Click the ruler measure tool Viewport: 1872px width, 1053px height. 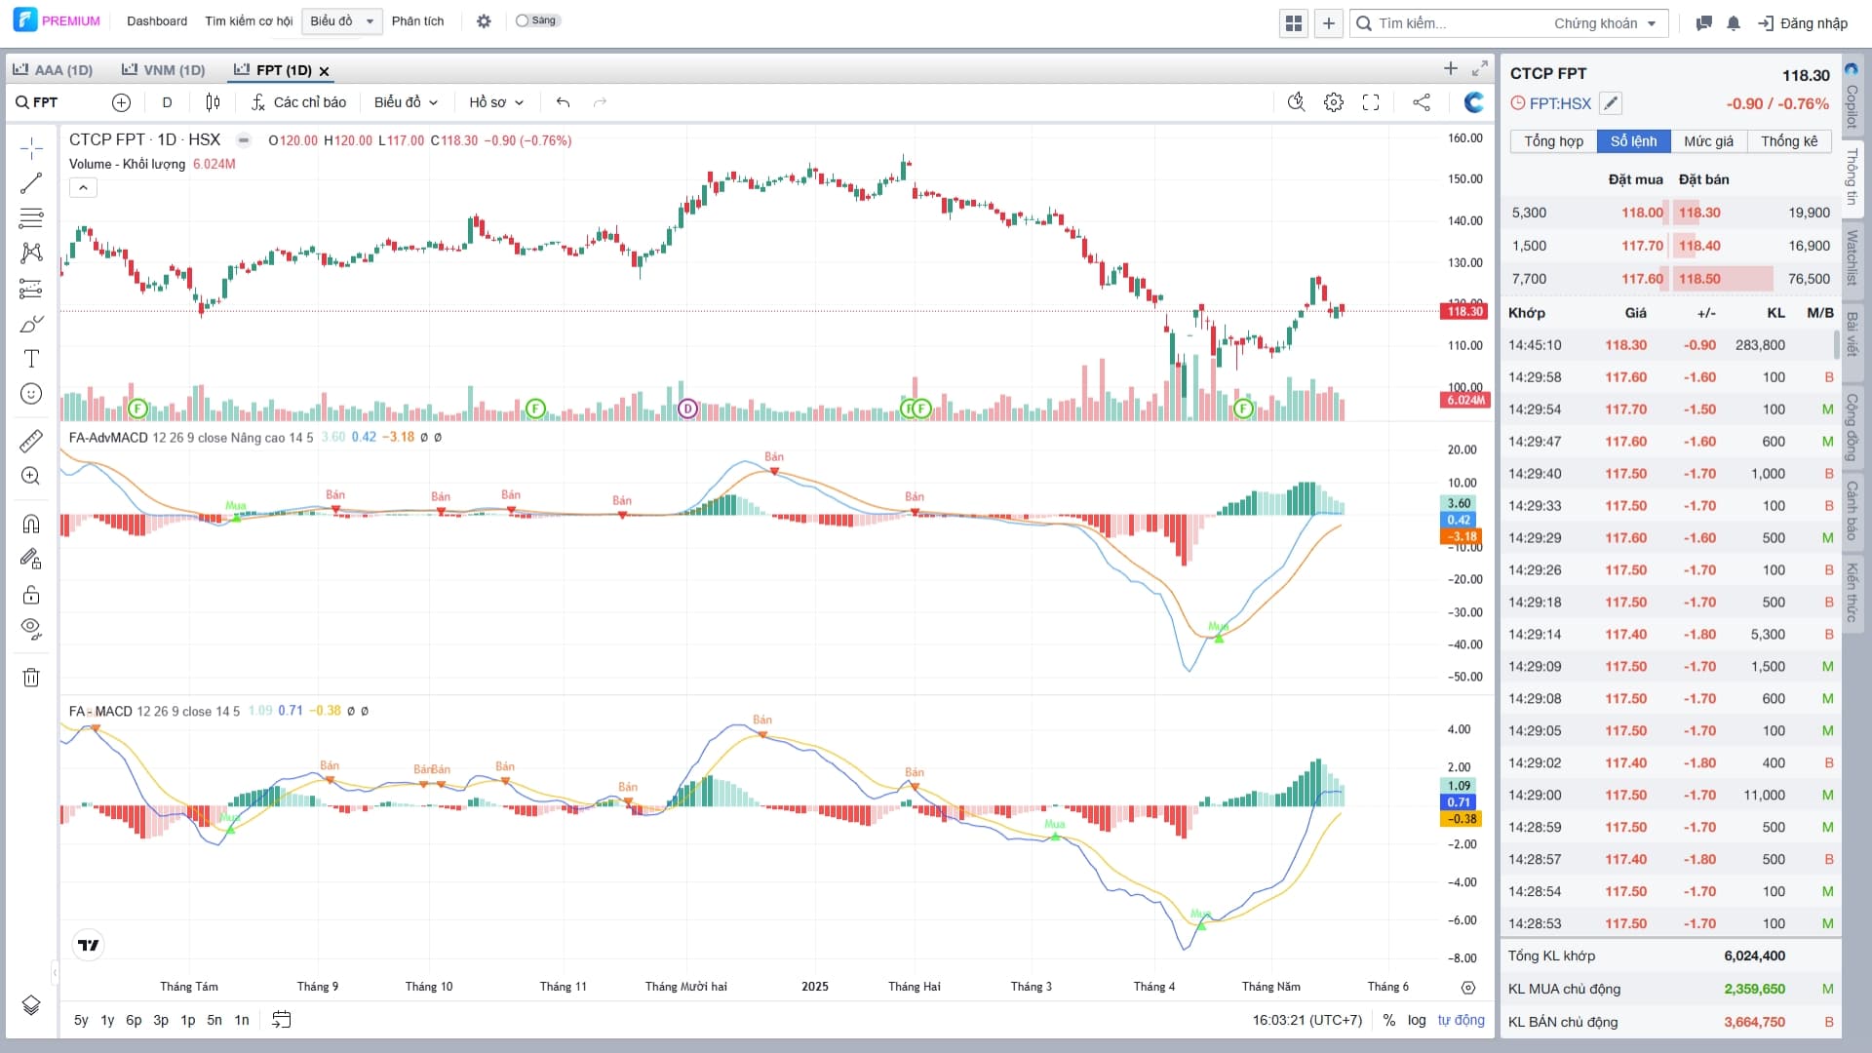point(31,441)
